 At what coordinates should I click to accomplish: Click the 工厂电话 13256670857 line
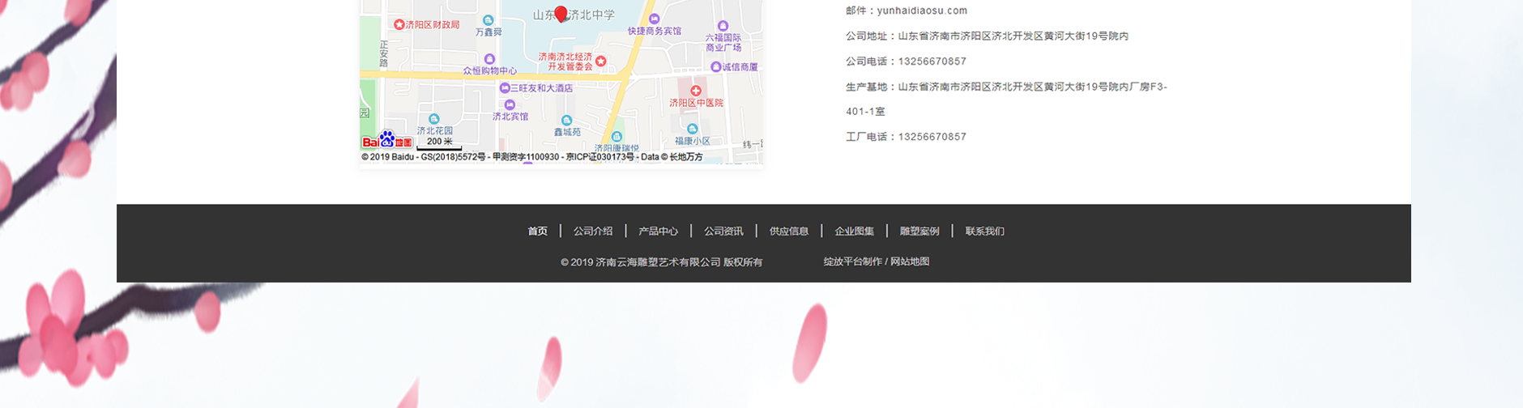click(x=906, y=137)
